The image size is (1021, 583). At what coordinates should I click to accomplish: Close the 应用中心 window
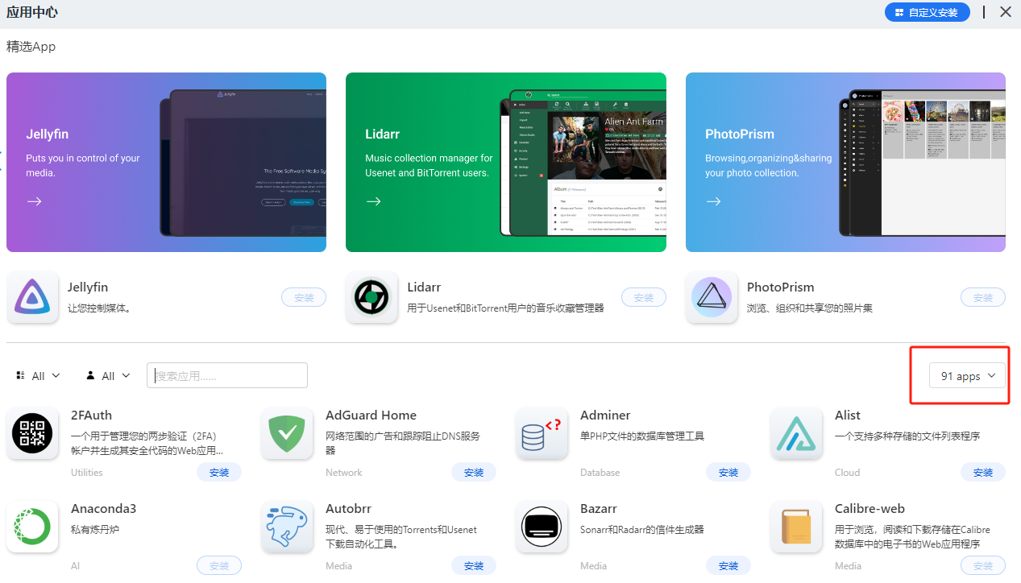point(1006,12)
